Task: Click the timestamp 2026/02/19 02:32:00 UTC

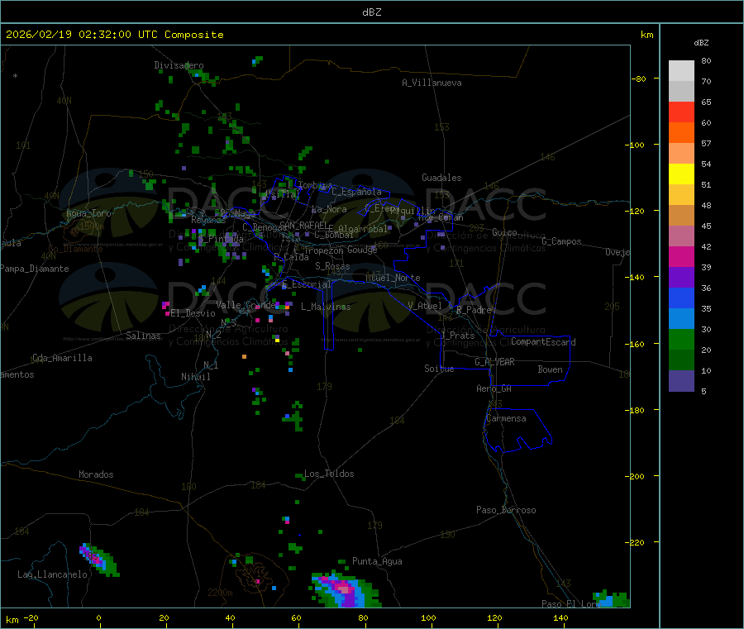Action: tap(82, 35)
